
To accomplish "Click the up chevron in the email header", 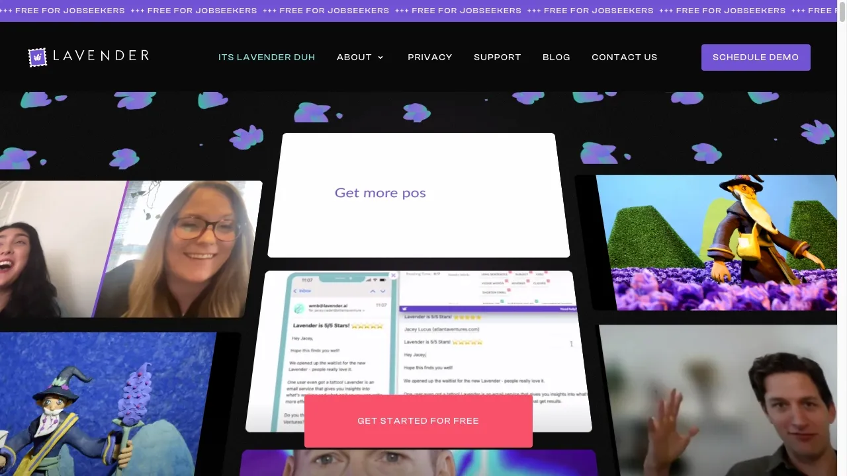I will point(373,291).
